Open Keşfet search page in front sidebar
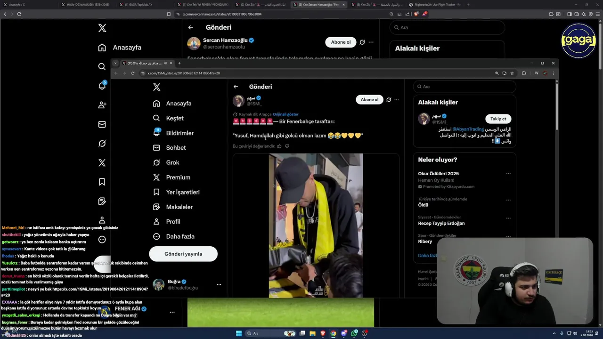Image resolution: width=603 pixels, height=339 pixels. pos(169,118)
